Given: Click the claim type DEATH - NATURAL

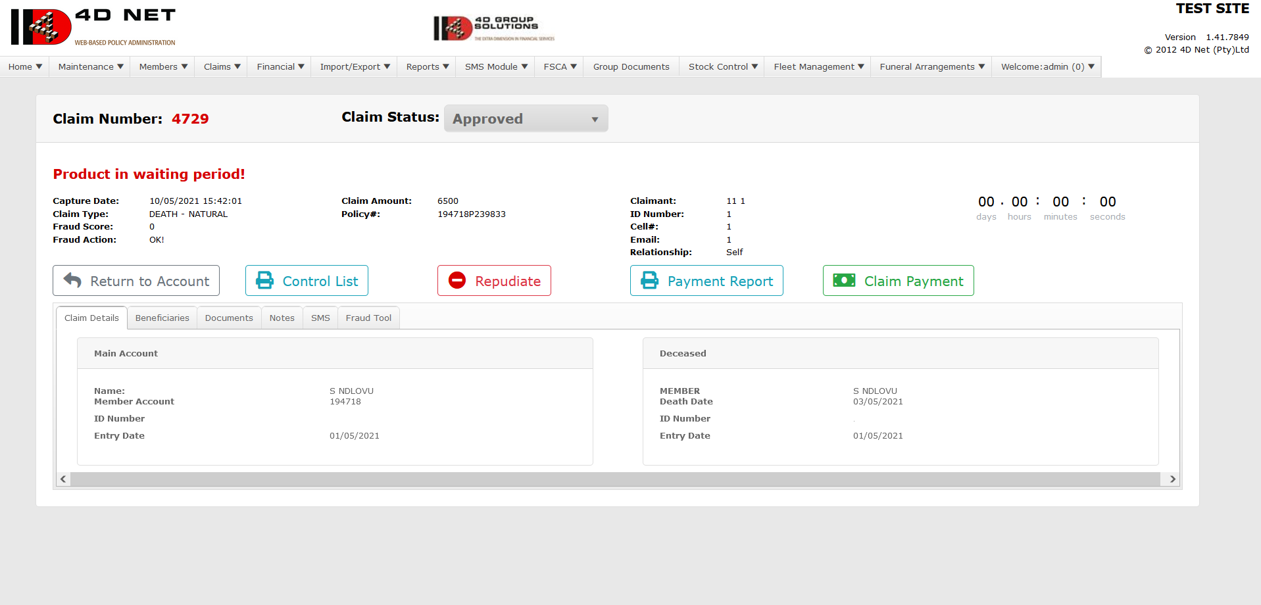Looking at the screenshot, I should (188, 214).
